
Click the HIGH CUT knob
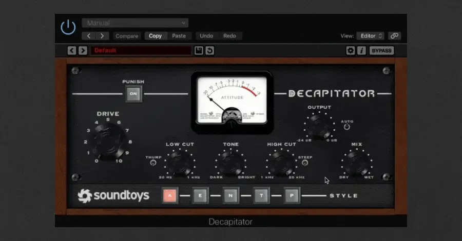click(x=281, y=163)
